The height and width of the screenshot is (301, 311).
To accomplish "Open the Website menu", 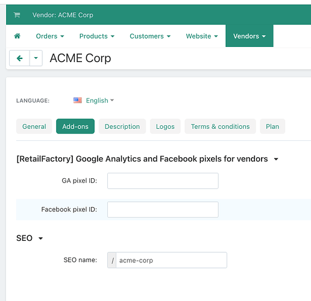I will click(202, 36).
